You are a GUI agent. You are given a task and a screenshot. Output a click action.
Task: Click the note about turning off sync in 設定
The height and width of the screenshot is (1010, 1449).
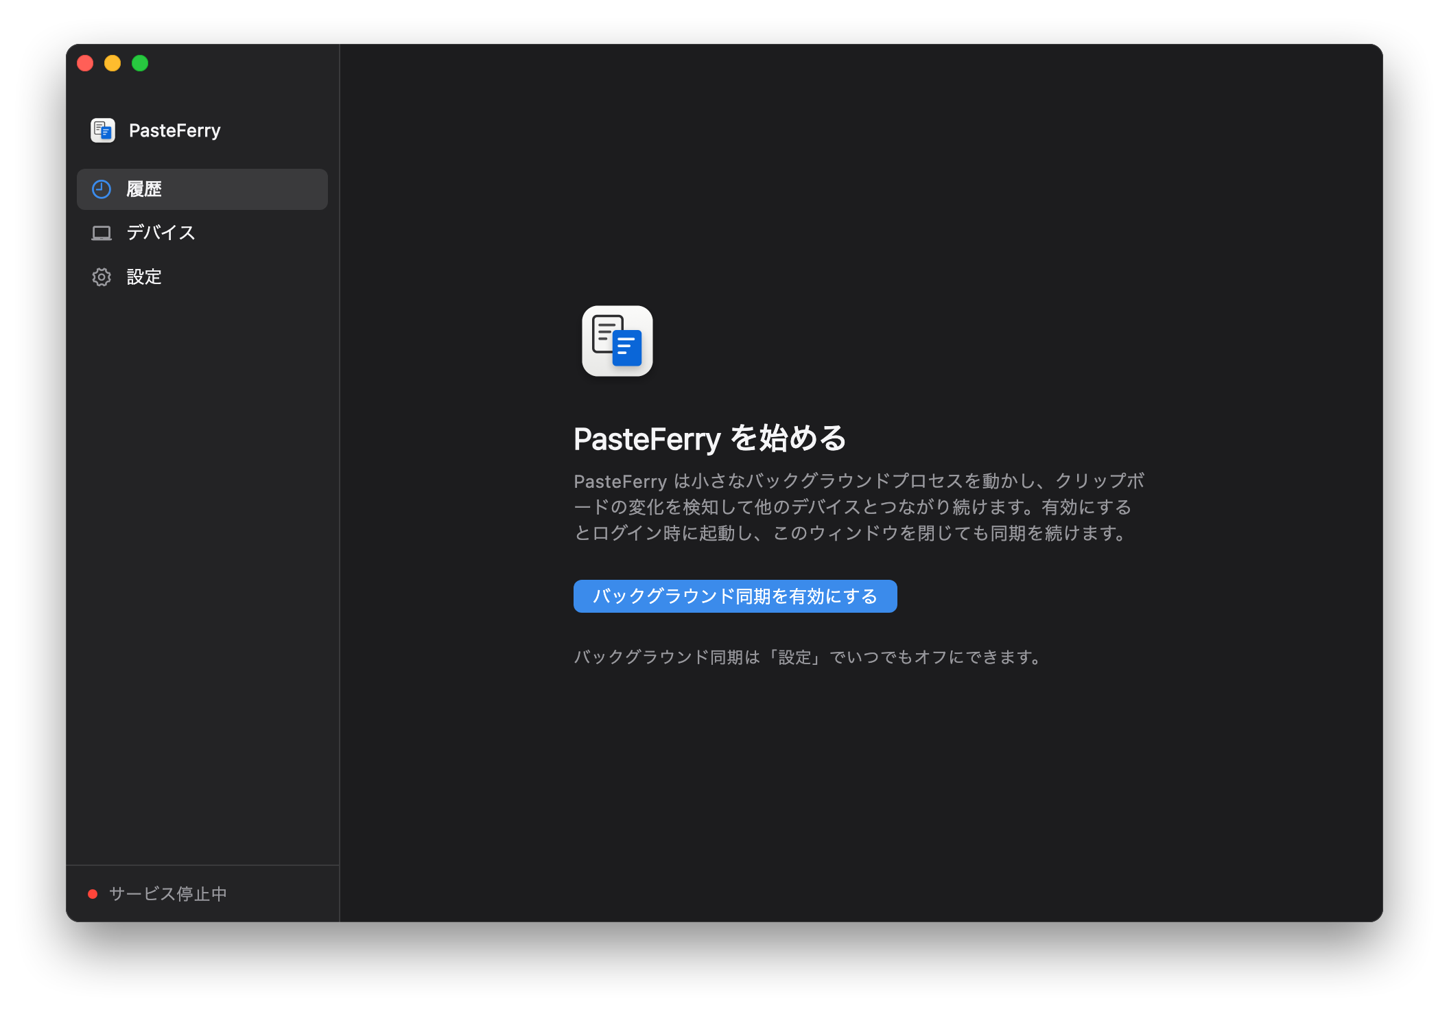coord(810,657)
